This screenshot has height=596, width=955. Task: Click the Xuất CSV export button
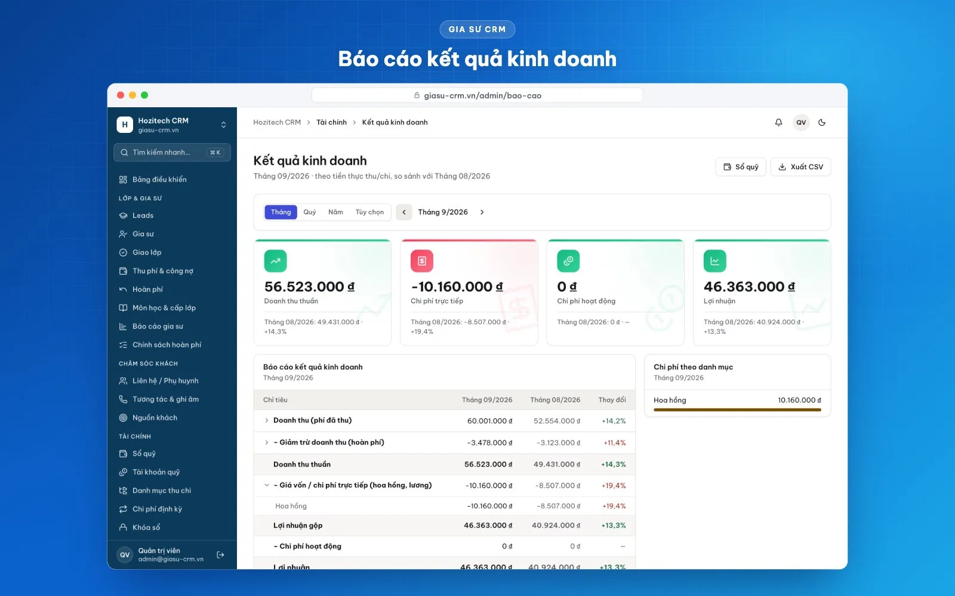(x=800, y=167)
